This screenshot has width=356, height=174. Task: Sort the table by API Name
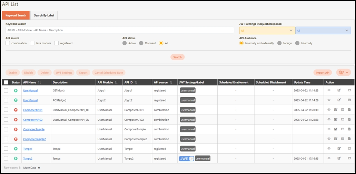[40, 83]
